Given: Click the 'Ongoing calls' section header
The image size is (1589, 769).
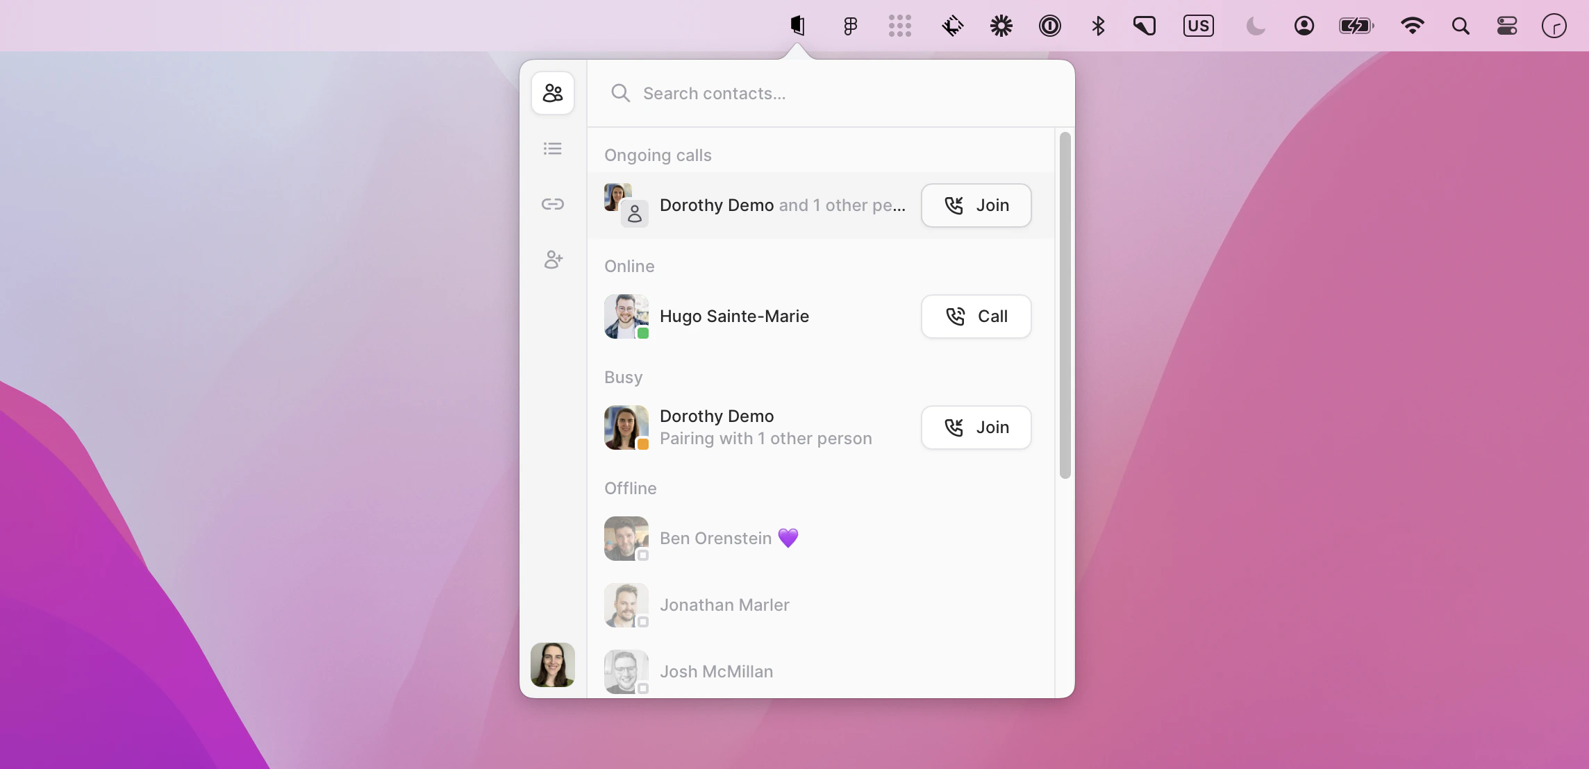Looking at the screenshot, I should (658, 155).
